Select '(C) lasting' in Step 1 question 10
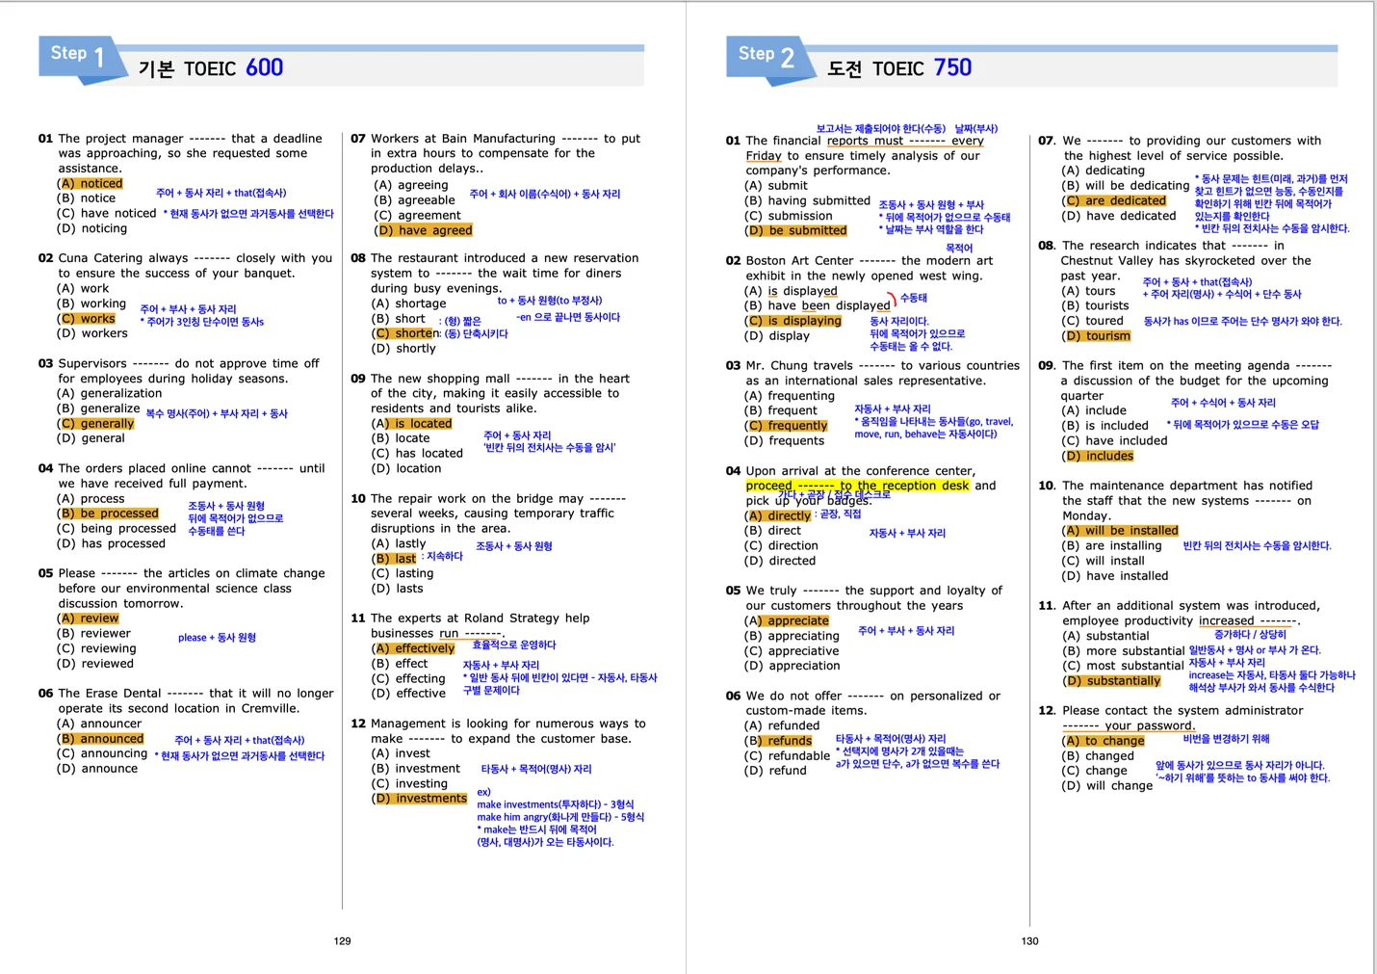 [x=403, y=573]
